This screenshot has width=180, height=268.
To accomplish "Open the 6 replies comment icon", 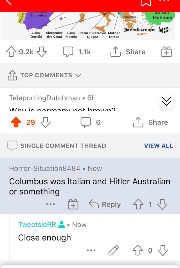I will (x=90, y=122).
